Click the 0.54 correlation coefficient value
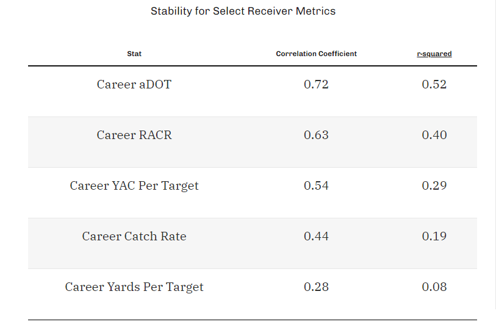The image size is (496, 330). (316, 185)
